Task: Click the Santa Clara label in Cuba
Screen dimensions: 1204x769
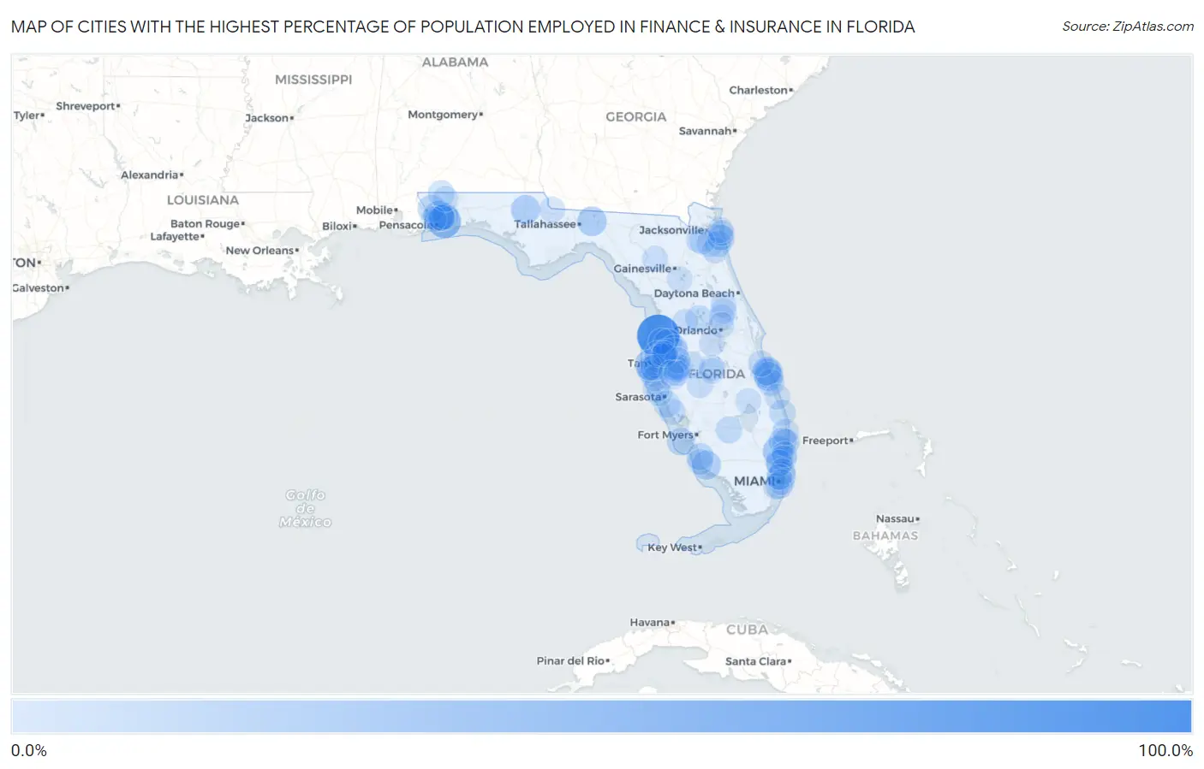Action: coord(756,662)
